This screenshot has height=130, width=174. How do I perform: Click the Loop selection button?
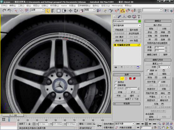[x=132, y=96]
